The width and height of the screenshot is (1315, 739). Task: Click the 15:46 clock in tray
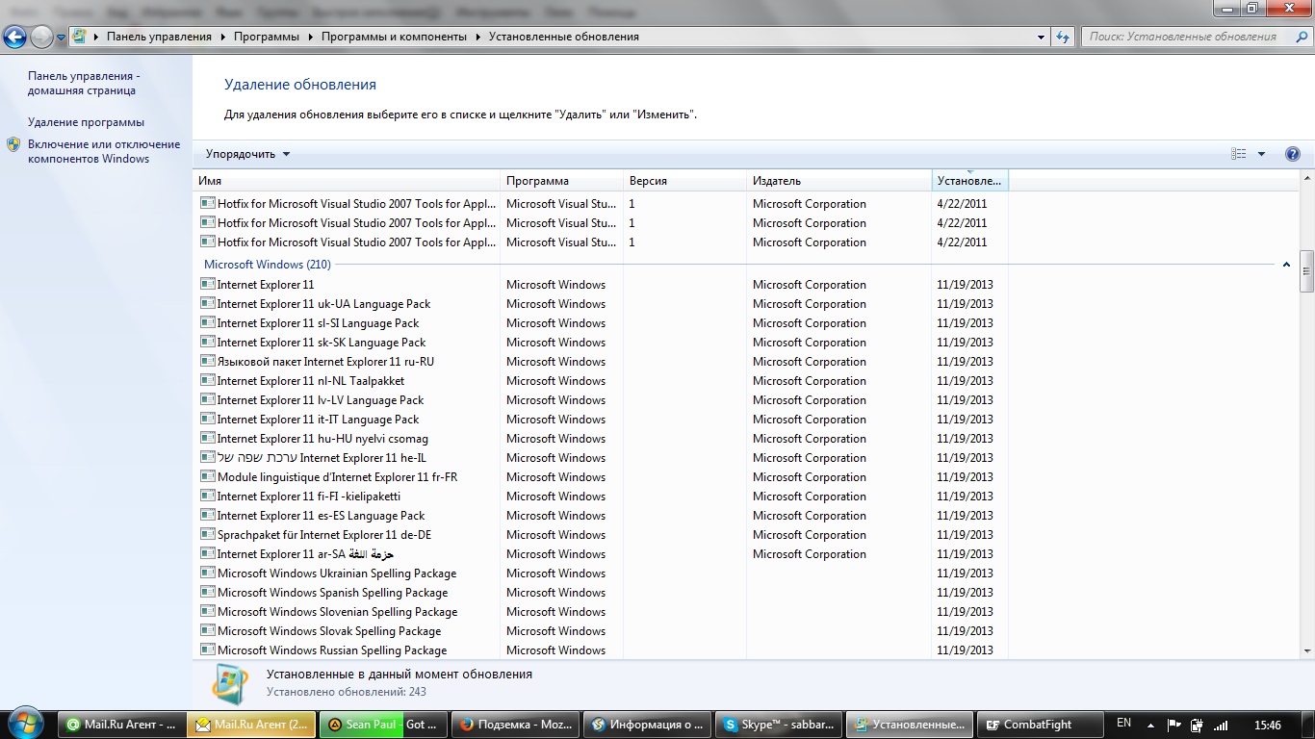(1268, 725)
